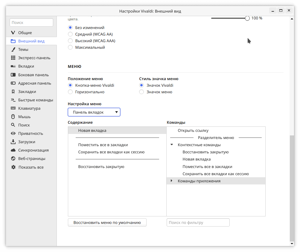Choose Высокий (WCAG AAA) contrast

pyautogui.click(x=70, y=41)
